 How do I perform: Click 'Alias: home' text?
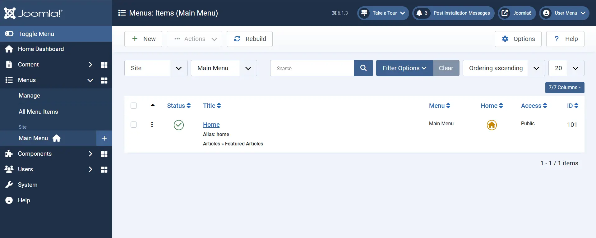click(x=216, y=134)
